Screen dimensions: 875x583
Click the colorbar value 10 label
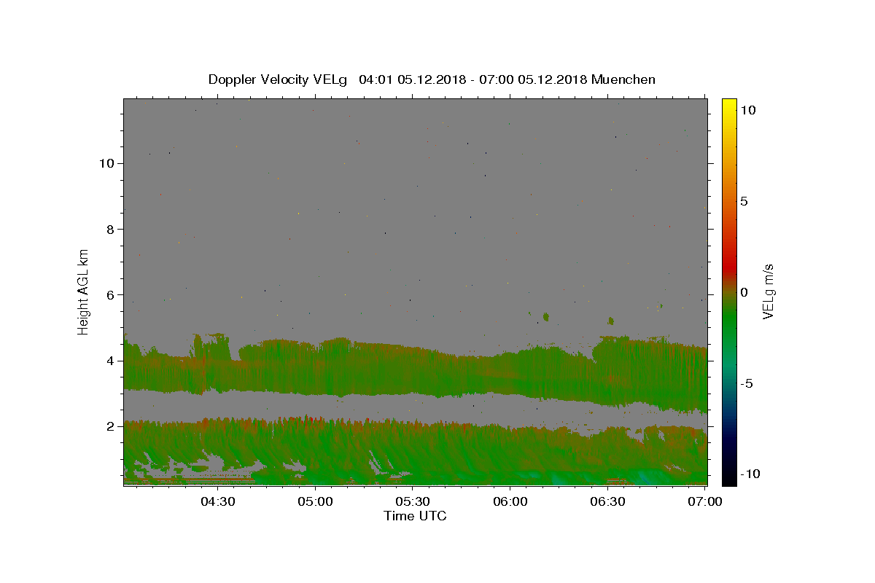click(747, 109)
